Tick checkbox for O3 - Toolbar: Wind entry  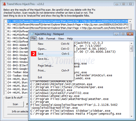click(6, 76)
